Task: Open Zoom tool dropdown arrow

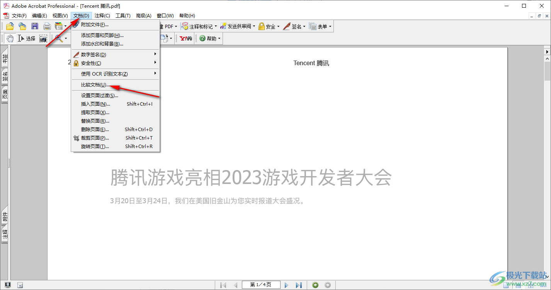Action: [x=66, y=39]
